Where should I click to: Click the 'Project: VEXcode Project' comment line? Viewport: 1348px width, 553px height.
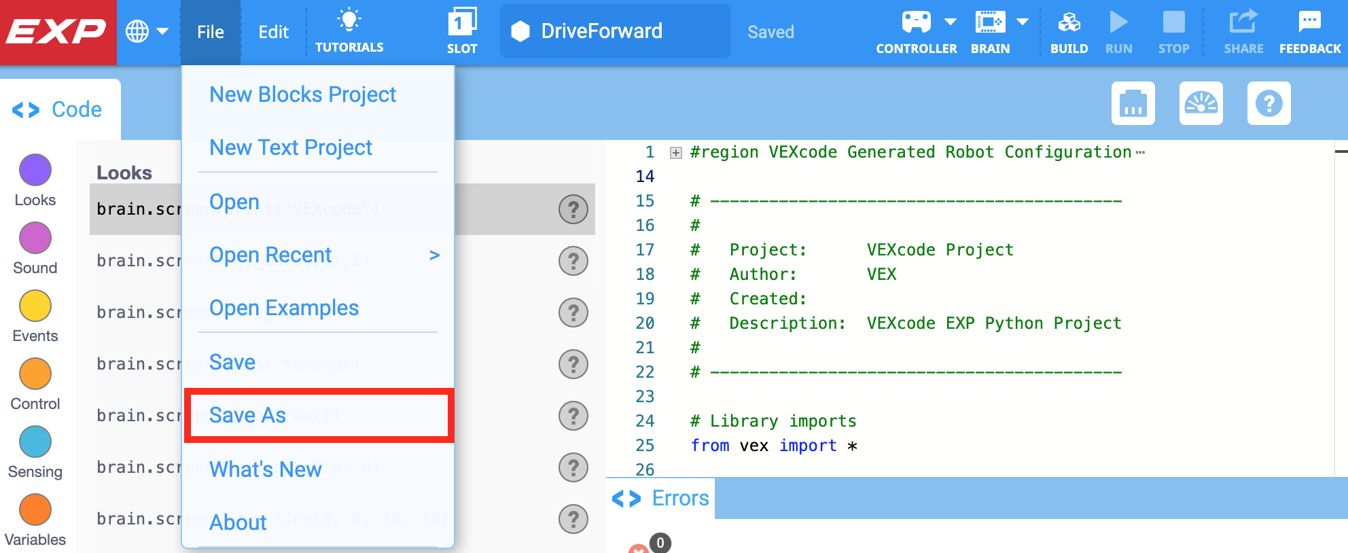(852, 250)
